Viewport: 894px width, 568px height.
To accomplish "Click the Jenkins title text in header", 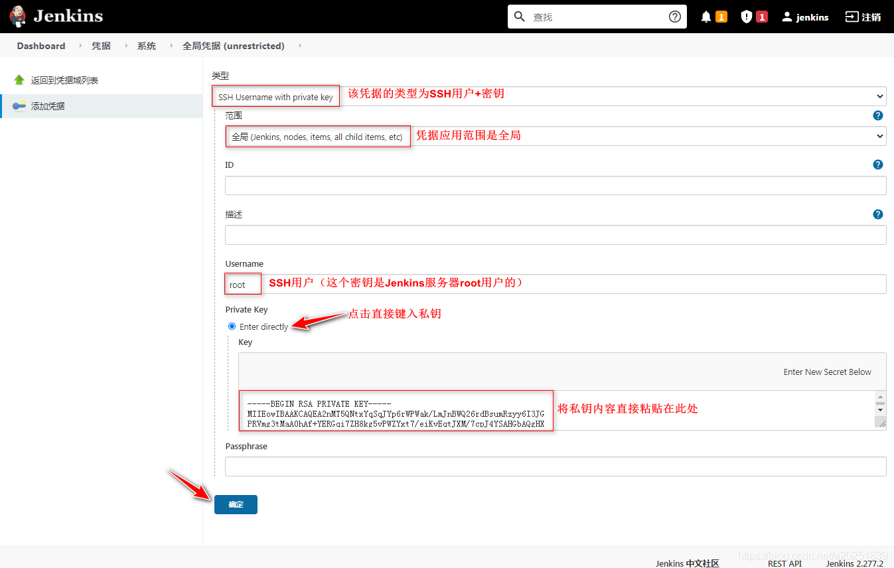I will click(68, 16).
